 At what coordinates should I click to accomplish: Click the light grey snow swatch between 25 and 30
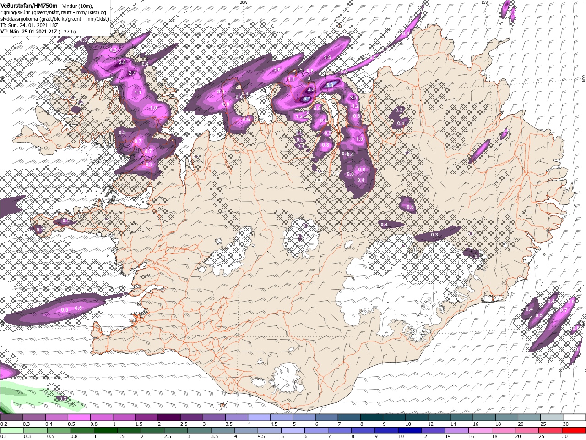pyautogui.click(x=552, y=418)
